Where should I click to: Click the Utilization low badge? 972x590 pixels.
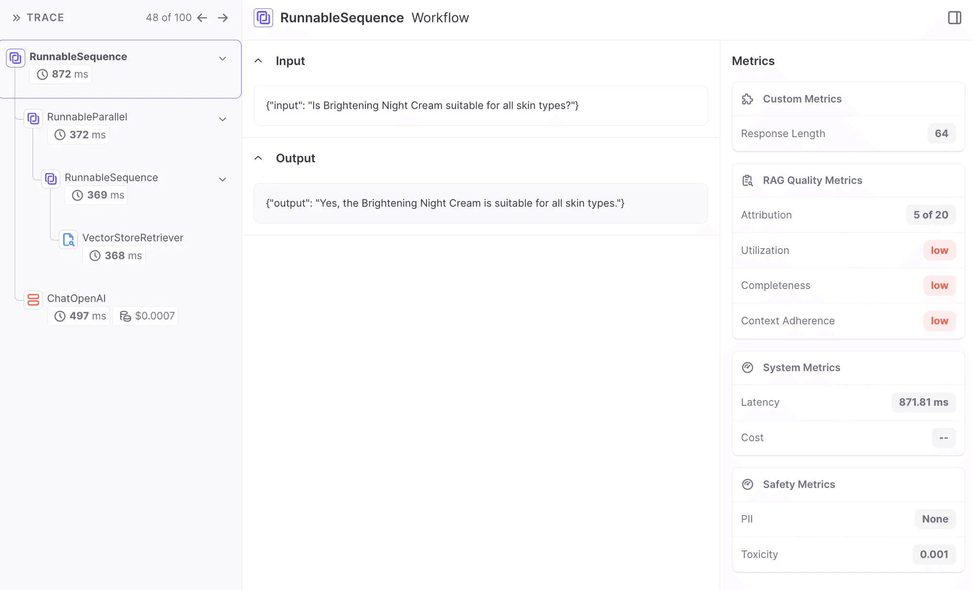coord(939,251)
